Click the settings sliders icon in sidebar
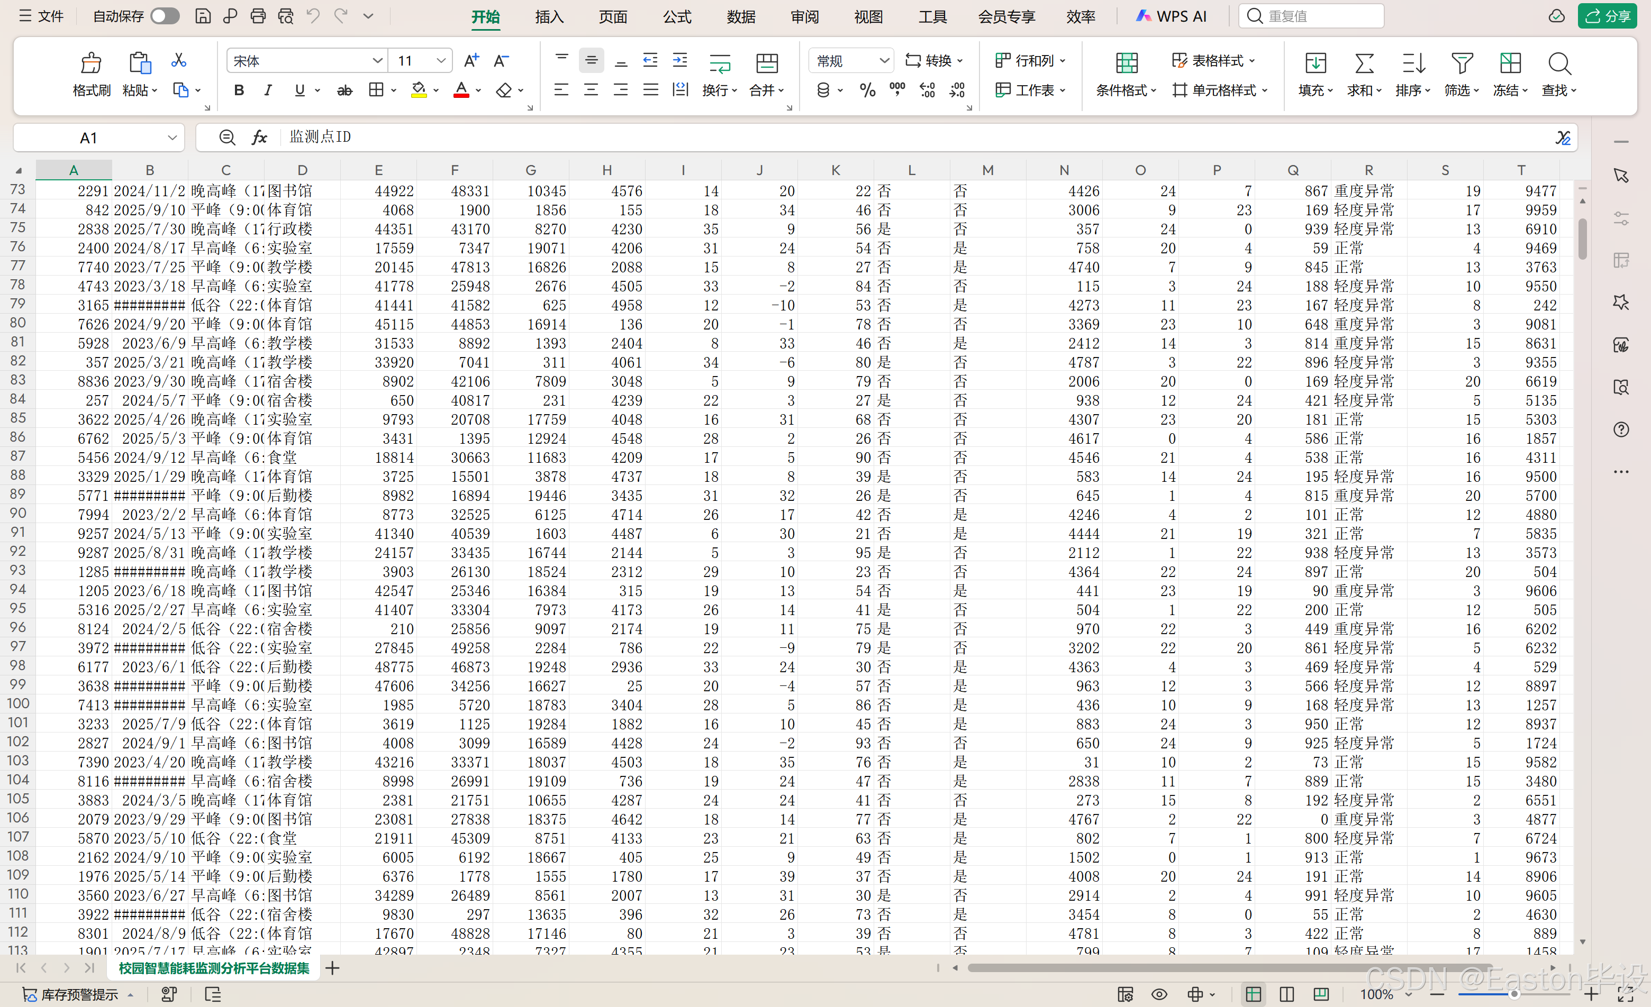Viewport: 1651px width, 1007px height. click(x=1621, y=217)
